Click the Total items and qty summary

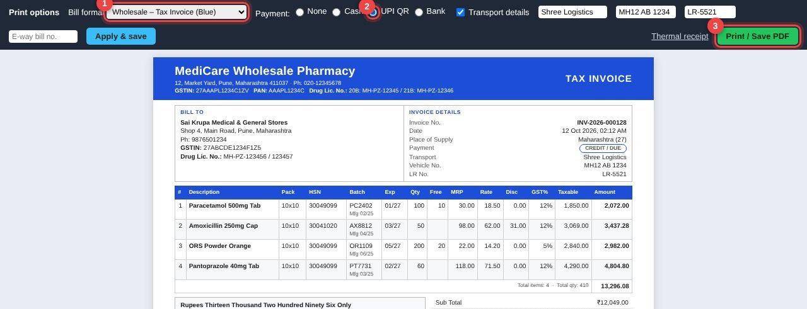pos(553,285)
